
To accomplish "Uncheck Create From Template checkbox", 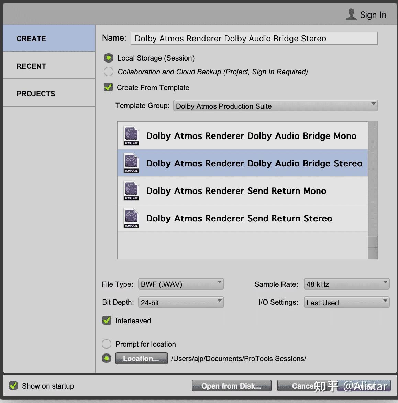I will point(108,87).
